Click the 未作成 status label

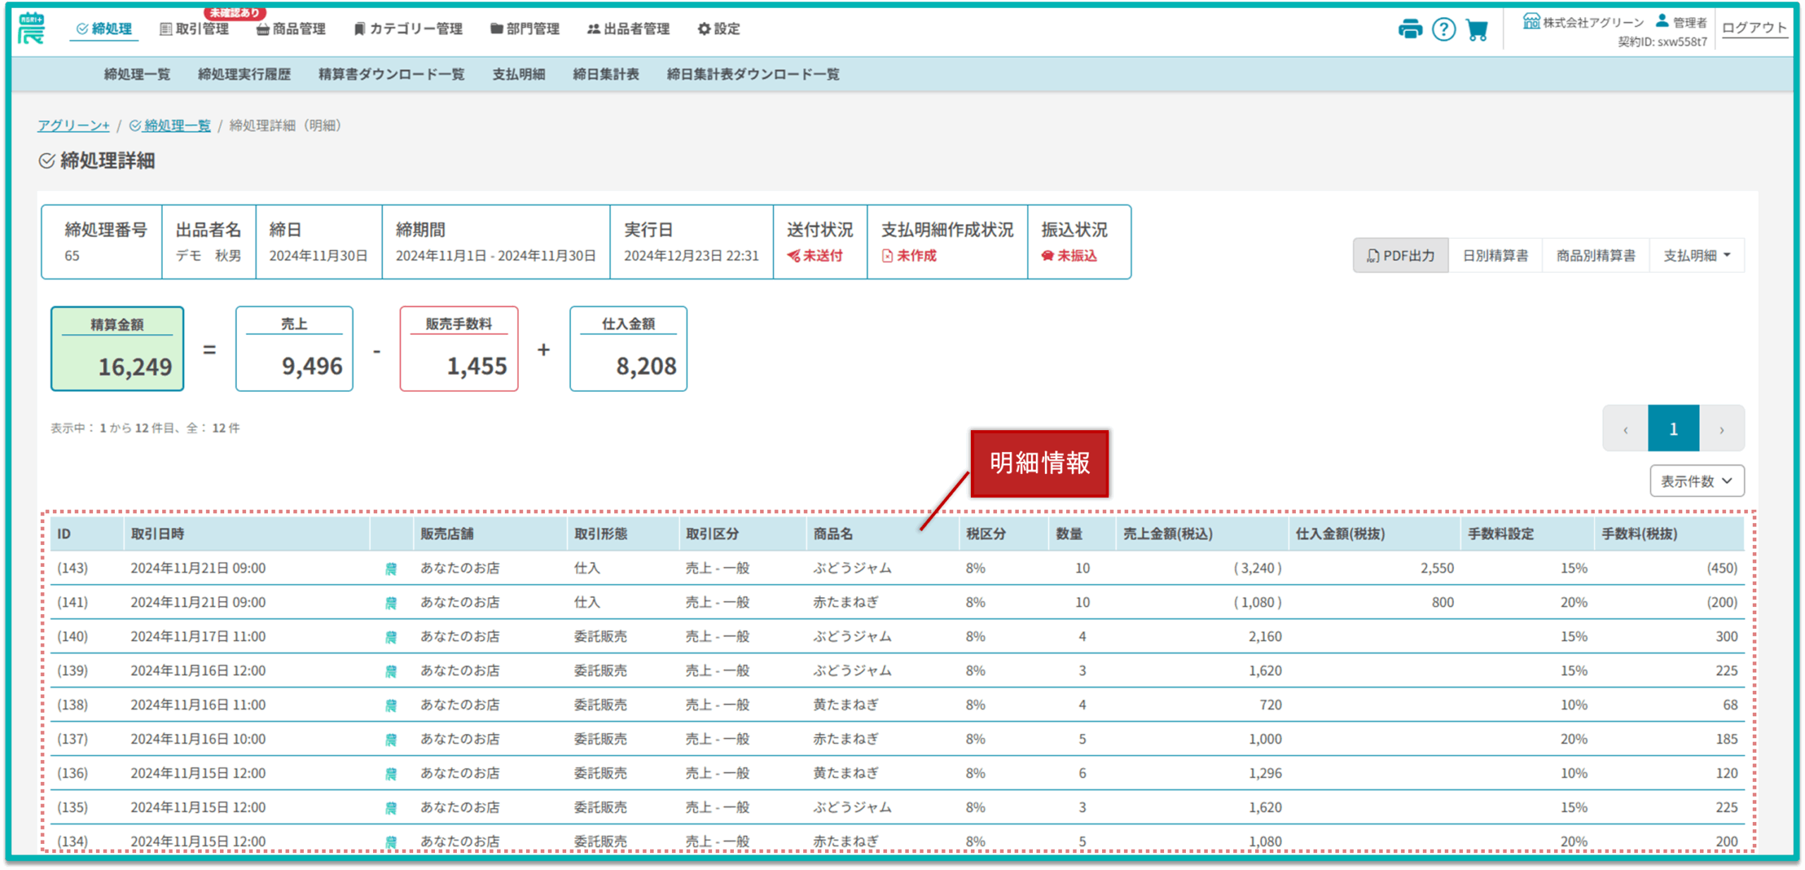(x=909, y=256)
